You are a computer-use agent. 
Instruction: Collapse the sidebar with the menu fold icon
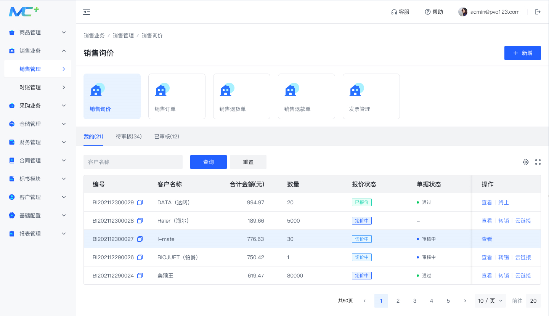coord(87,12)
